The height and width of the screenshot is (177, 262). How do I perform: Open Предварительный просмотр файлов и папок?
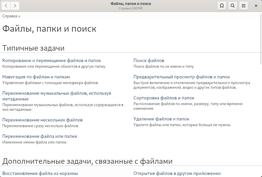pyautogui.click(x=181, y=77)
